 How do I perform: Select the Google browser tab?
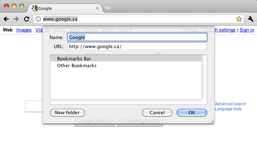click(x=65, y=8)
